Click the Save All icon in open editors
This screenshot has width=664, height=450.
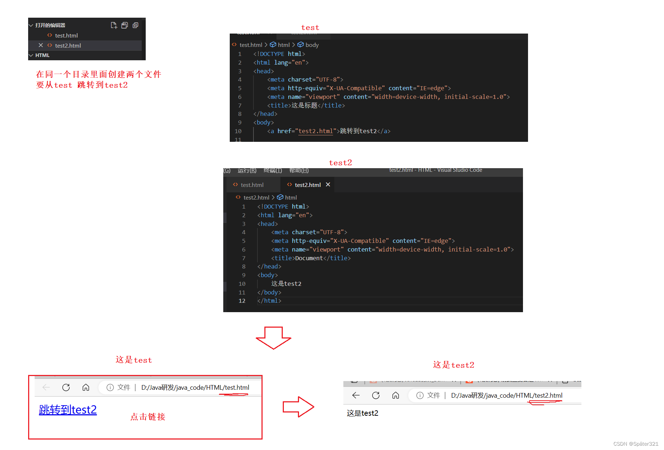point(125,25)
